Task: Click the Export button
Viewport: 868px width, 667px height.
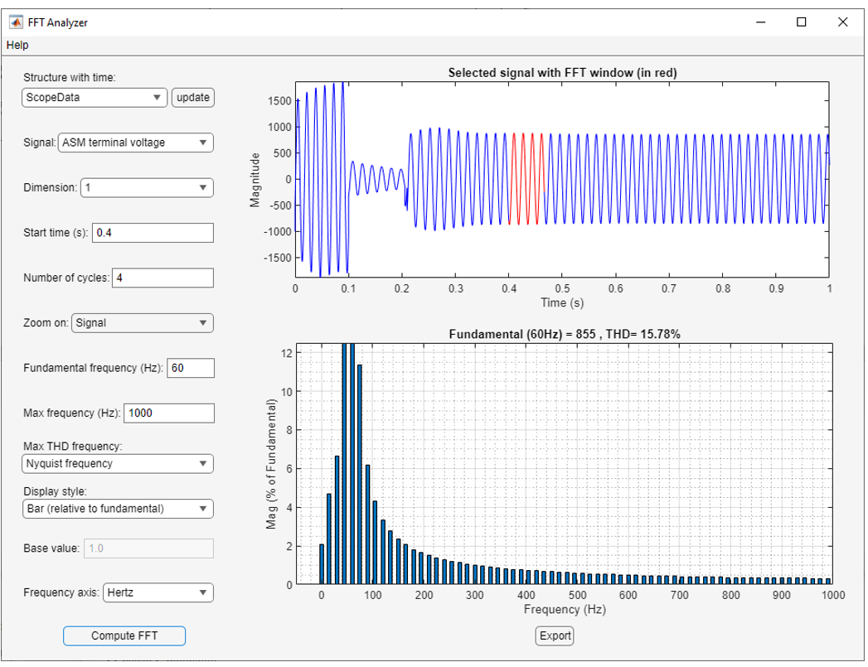Action: [555, 636]
